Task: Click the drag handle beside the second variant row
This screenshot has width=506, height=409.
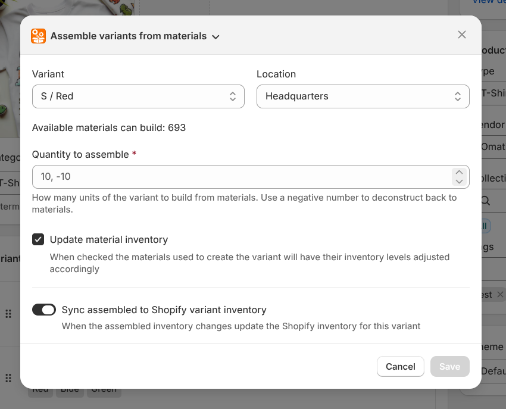Action: tap(8, 377)
